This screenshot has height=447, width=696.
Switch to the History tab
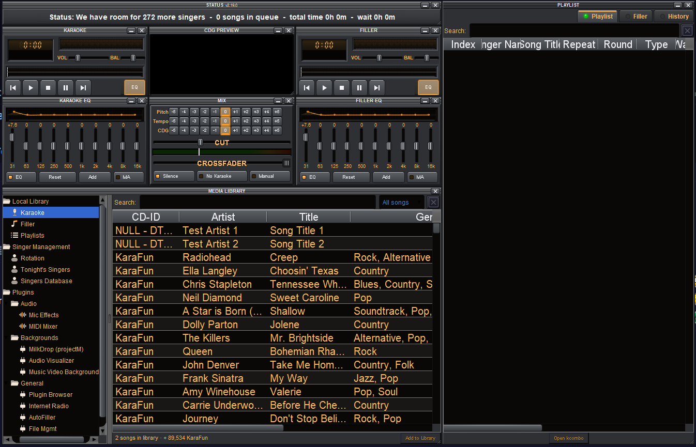coord(673,17)
